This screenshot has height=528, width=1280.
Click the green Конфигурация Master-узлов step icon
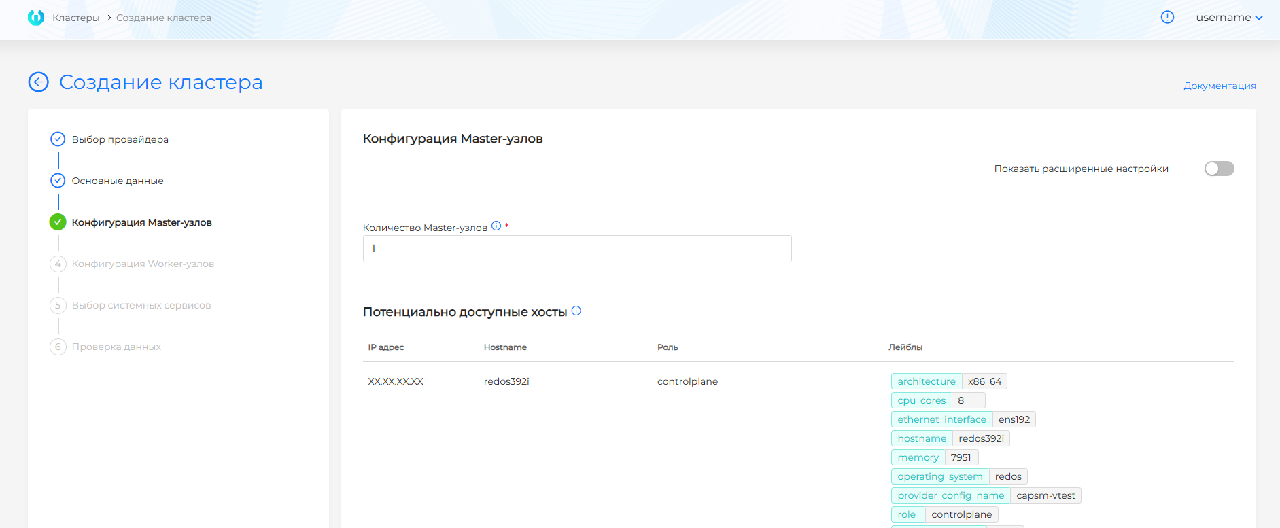[58, 222]
